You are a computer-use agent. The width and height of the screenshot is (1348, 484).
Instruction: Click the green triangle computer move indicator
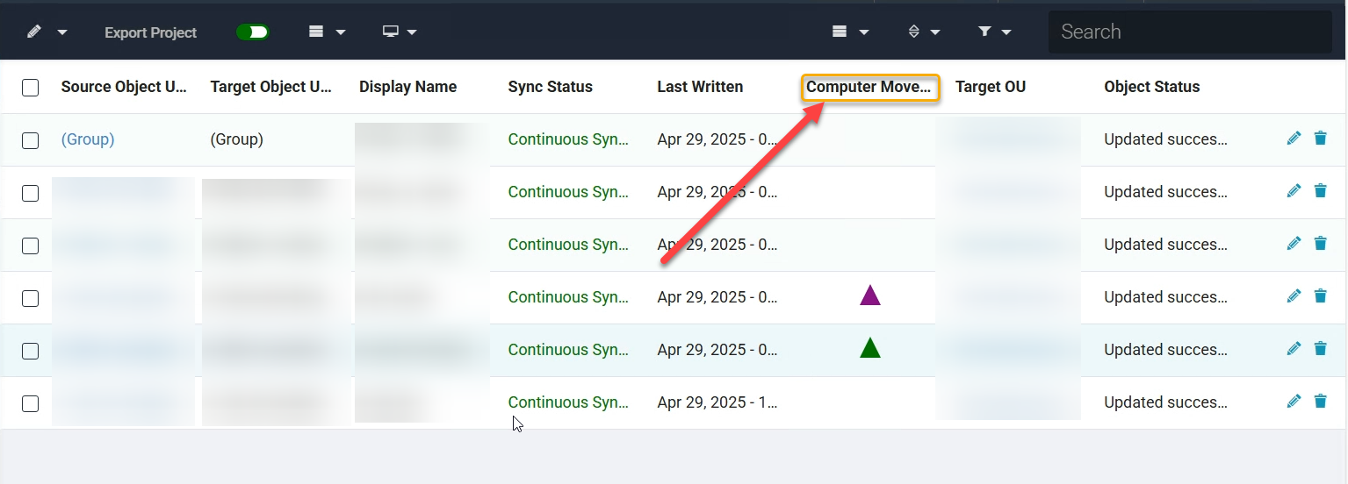[869, 349]
